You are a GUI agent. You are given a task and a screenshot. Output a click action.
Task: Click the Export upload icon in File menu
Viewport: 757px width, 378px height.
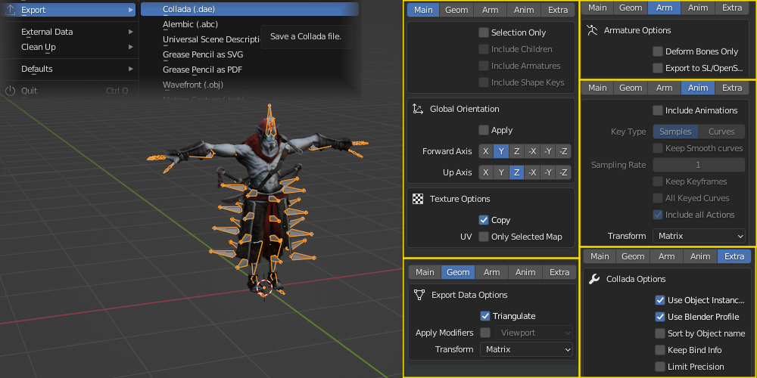(11, 9)
